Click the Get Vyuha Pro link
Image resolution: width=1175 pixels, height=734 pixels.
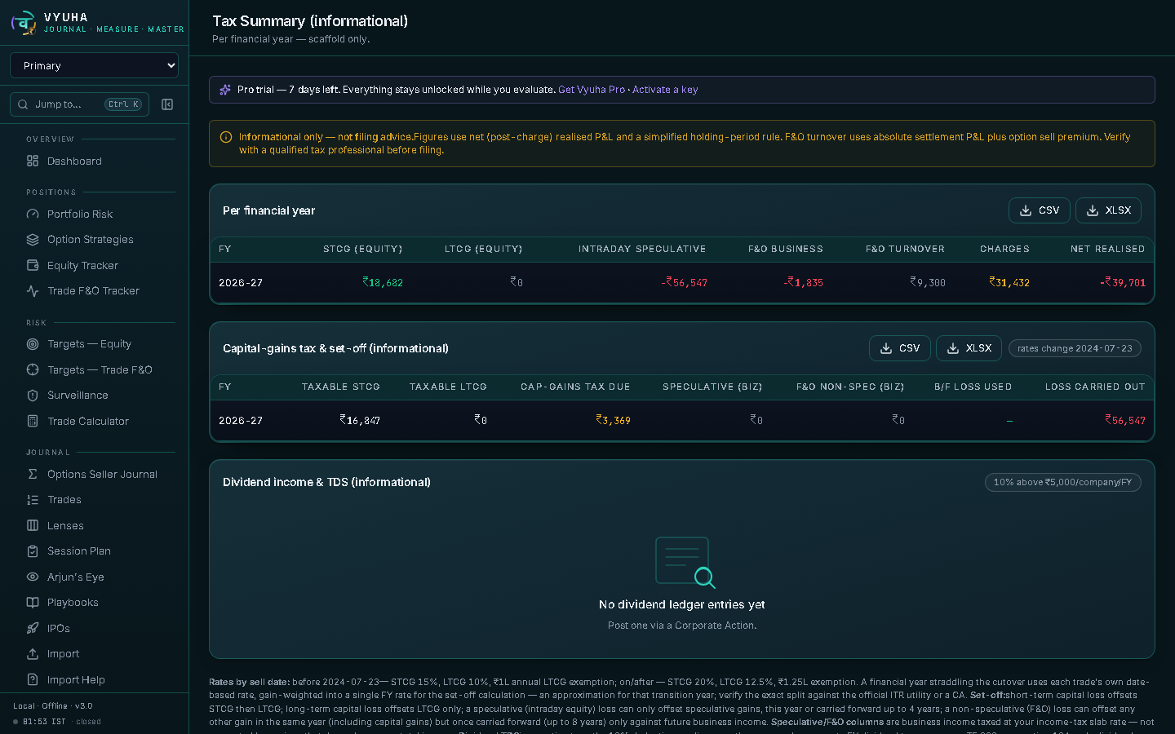coord(592,90)
